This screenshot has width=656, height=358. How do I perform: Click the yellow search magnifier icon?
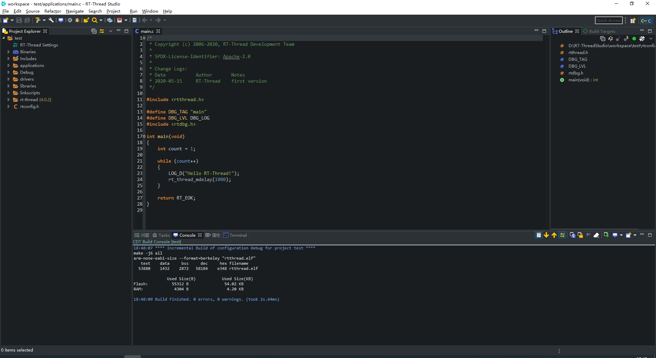pos(95,20)
